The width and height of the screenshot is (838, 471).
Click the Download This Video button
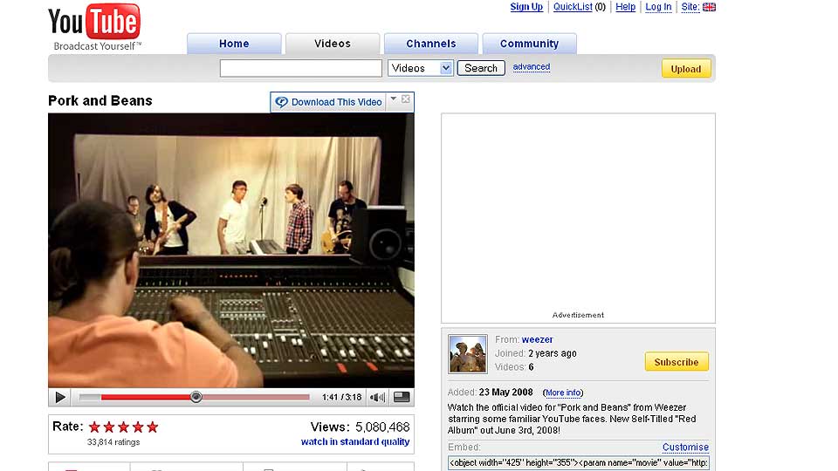(329, 102)
